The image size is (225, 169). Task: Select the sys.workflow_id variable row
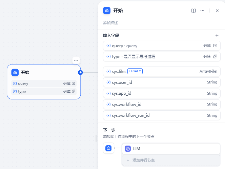tap(162, 104)
